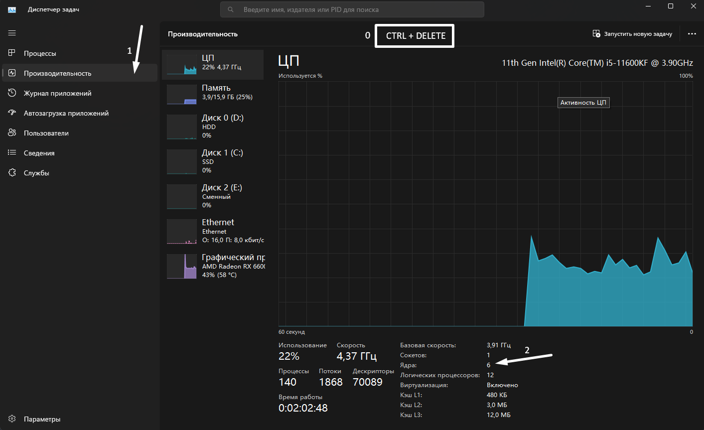Click the "1868" threads count
Viewport: 704px width, 430px height.
[331, 382]
